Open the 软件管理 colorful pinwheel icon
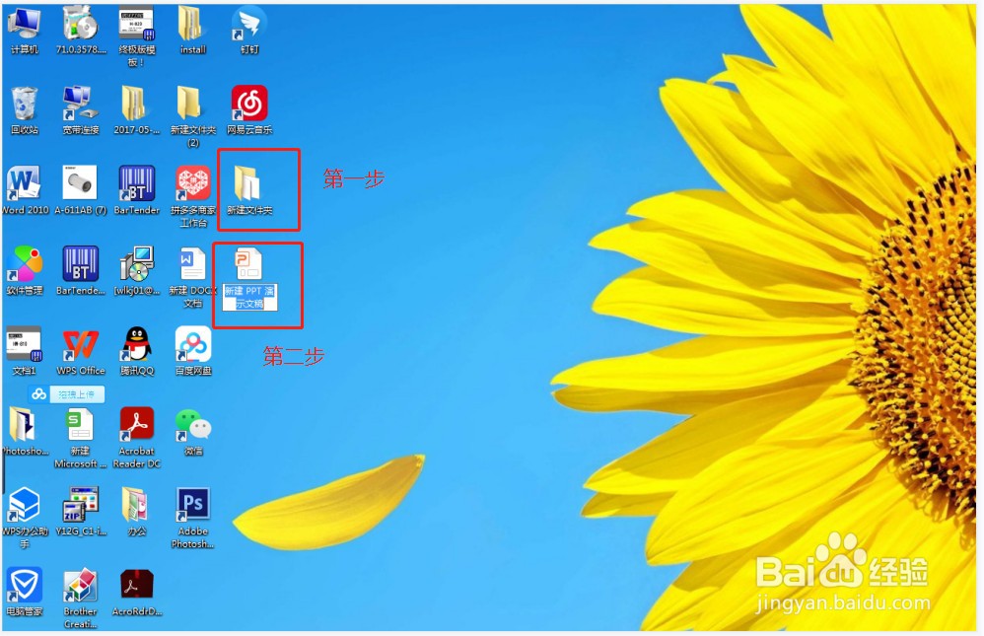Screen dimensions: 984x636 coord(24,270)
